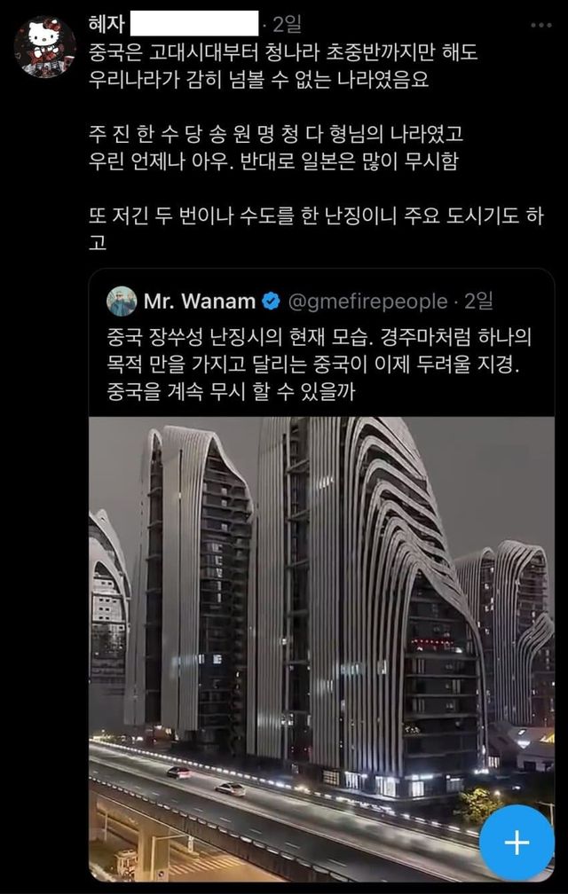This screenshot has height=894, width=568.
Task: Open the Hello Kitty profile avatar
Action: pyautogui.click(x=45, y=47)
